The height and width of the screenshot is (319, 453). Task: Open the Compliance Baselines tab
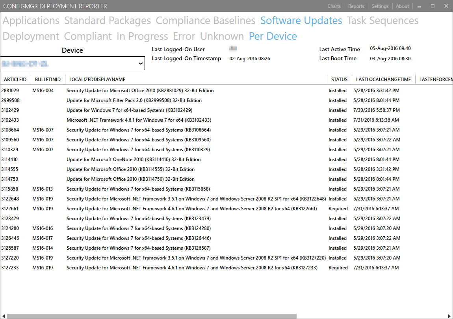(x=205, y=20)
